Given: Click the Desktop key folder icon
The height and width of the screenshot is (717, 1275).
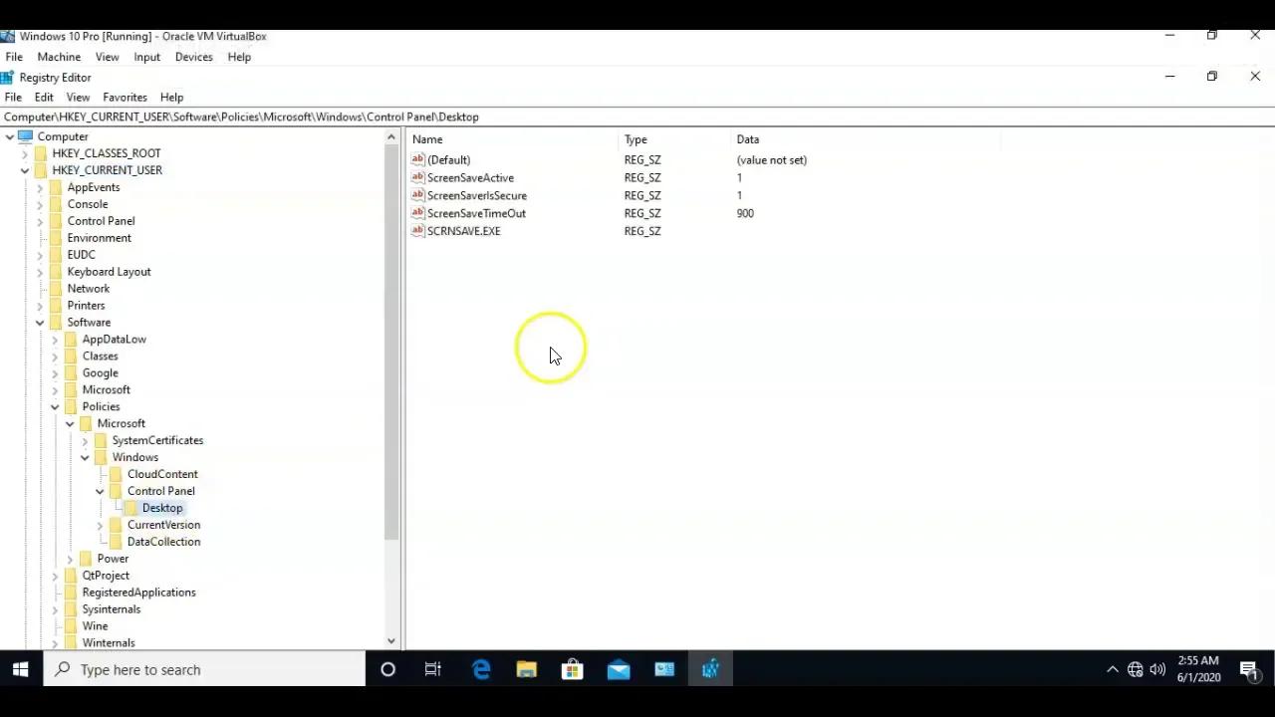Looking at the screenshot, I should pyautogui.click(x=130, y=508).
